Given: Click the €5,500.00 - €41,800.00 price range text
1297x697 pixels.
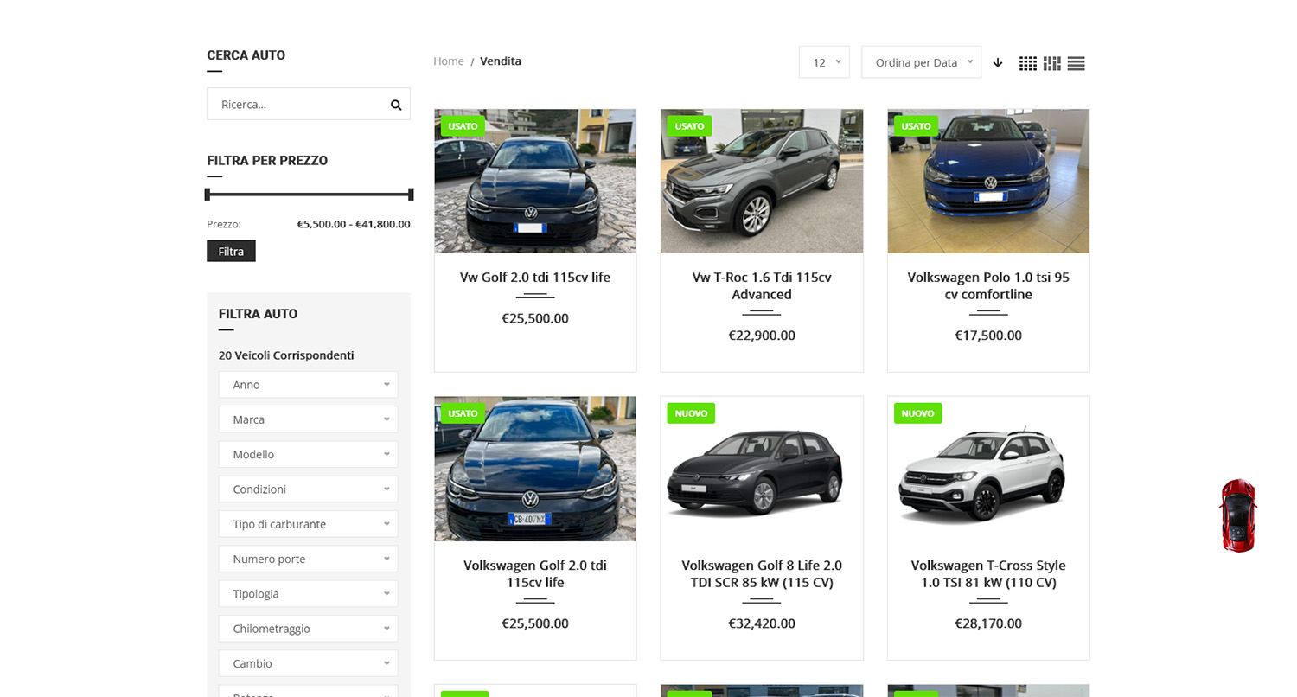Looking at the screenshot, I should [x=354, y=224].
